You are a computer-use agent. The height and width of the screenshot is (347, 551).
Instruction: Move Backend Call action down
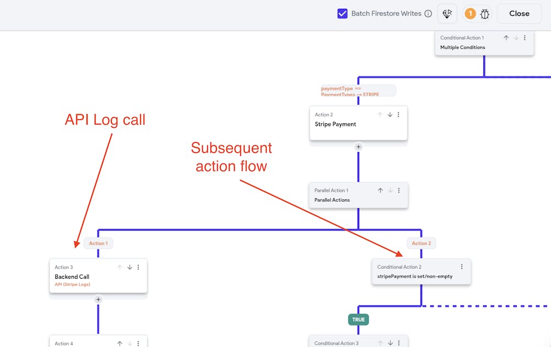(x=129, y=267)
